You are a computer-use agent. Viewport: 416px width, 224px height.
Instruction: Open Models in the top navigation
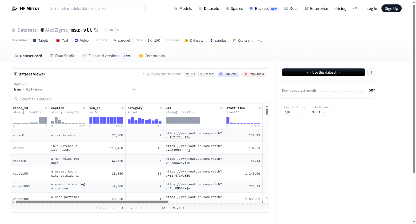(183, 9)
